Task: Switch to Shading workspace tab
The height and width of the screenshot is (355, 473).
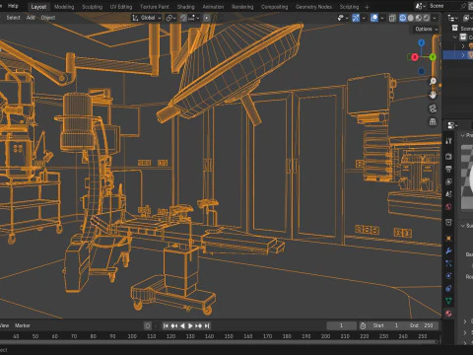Action: point(185,7)
